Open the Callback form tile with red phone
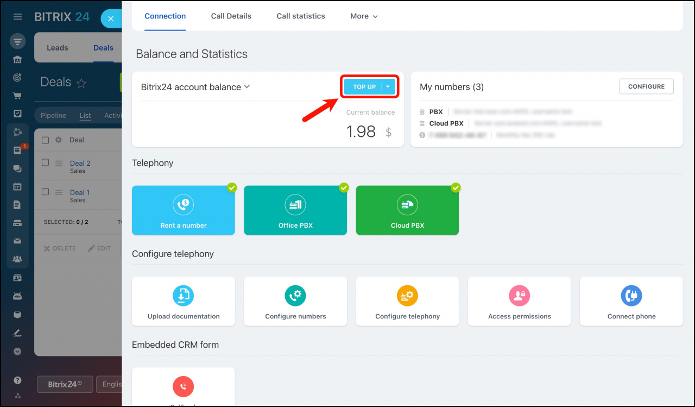Image resolution: width=695 pixels, height=407 pixels. click(x=184, y=387)
